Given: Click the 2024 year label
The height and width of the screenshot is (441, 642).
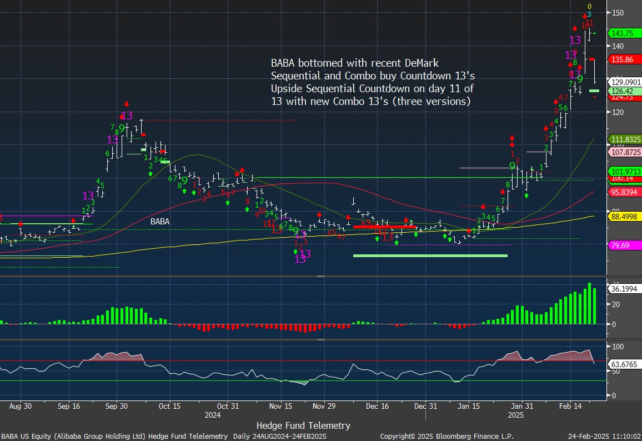Looking at the screenshot, I should 213,415.
